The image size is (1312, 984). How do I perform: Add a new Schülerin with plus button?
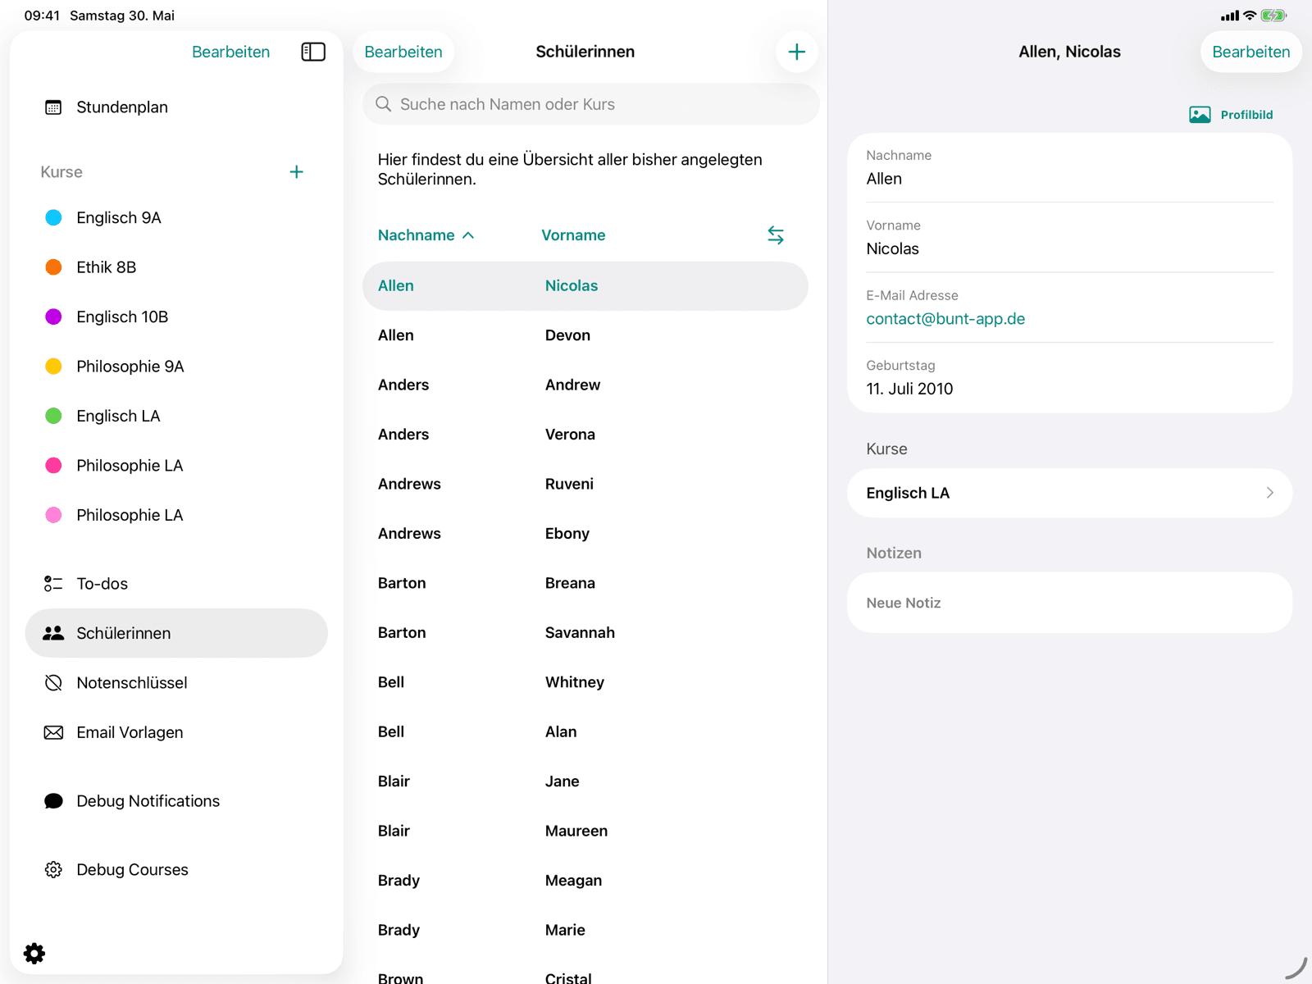coord(796,52)
